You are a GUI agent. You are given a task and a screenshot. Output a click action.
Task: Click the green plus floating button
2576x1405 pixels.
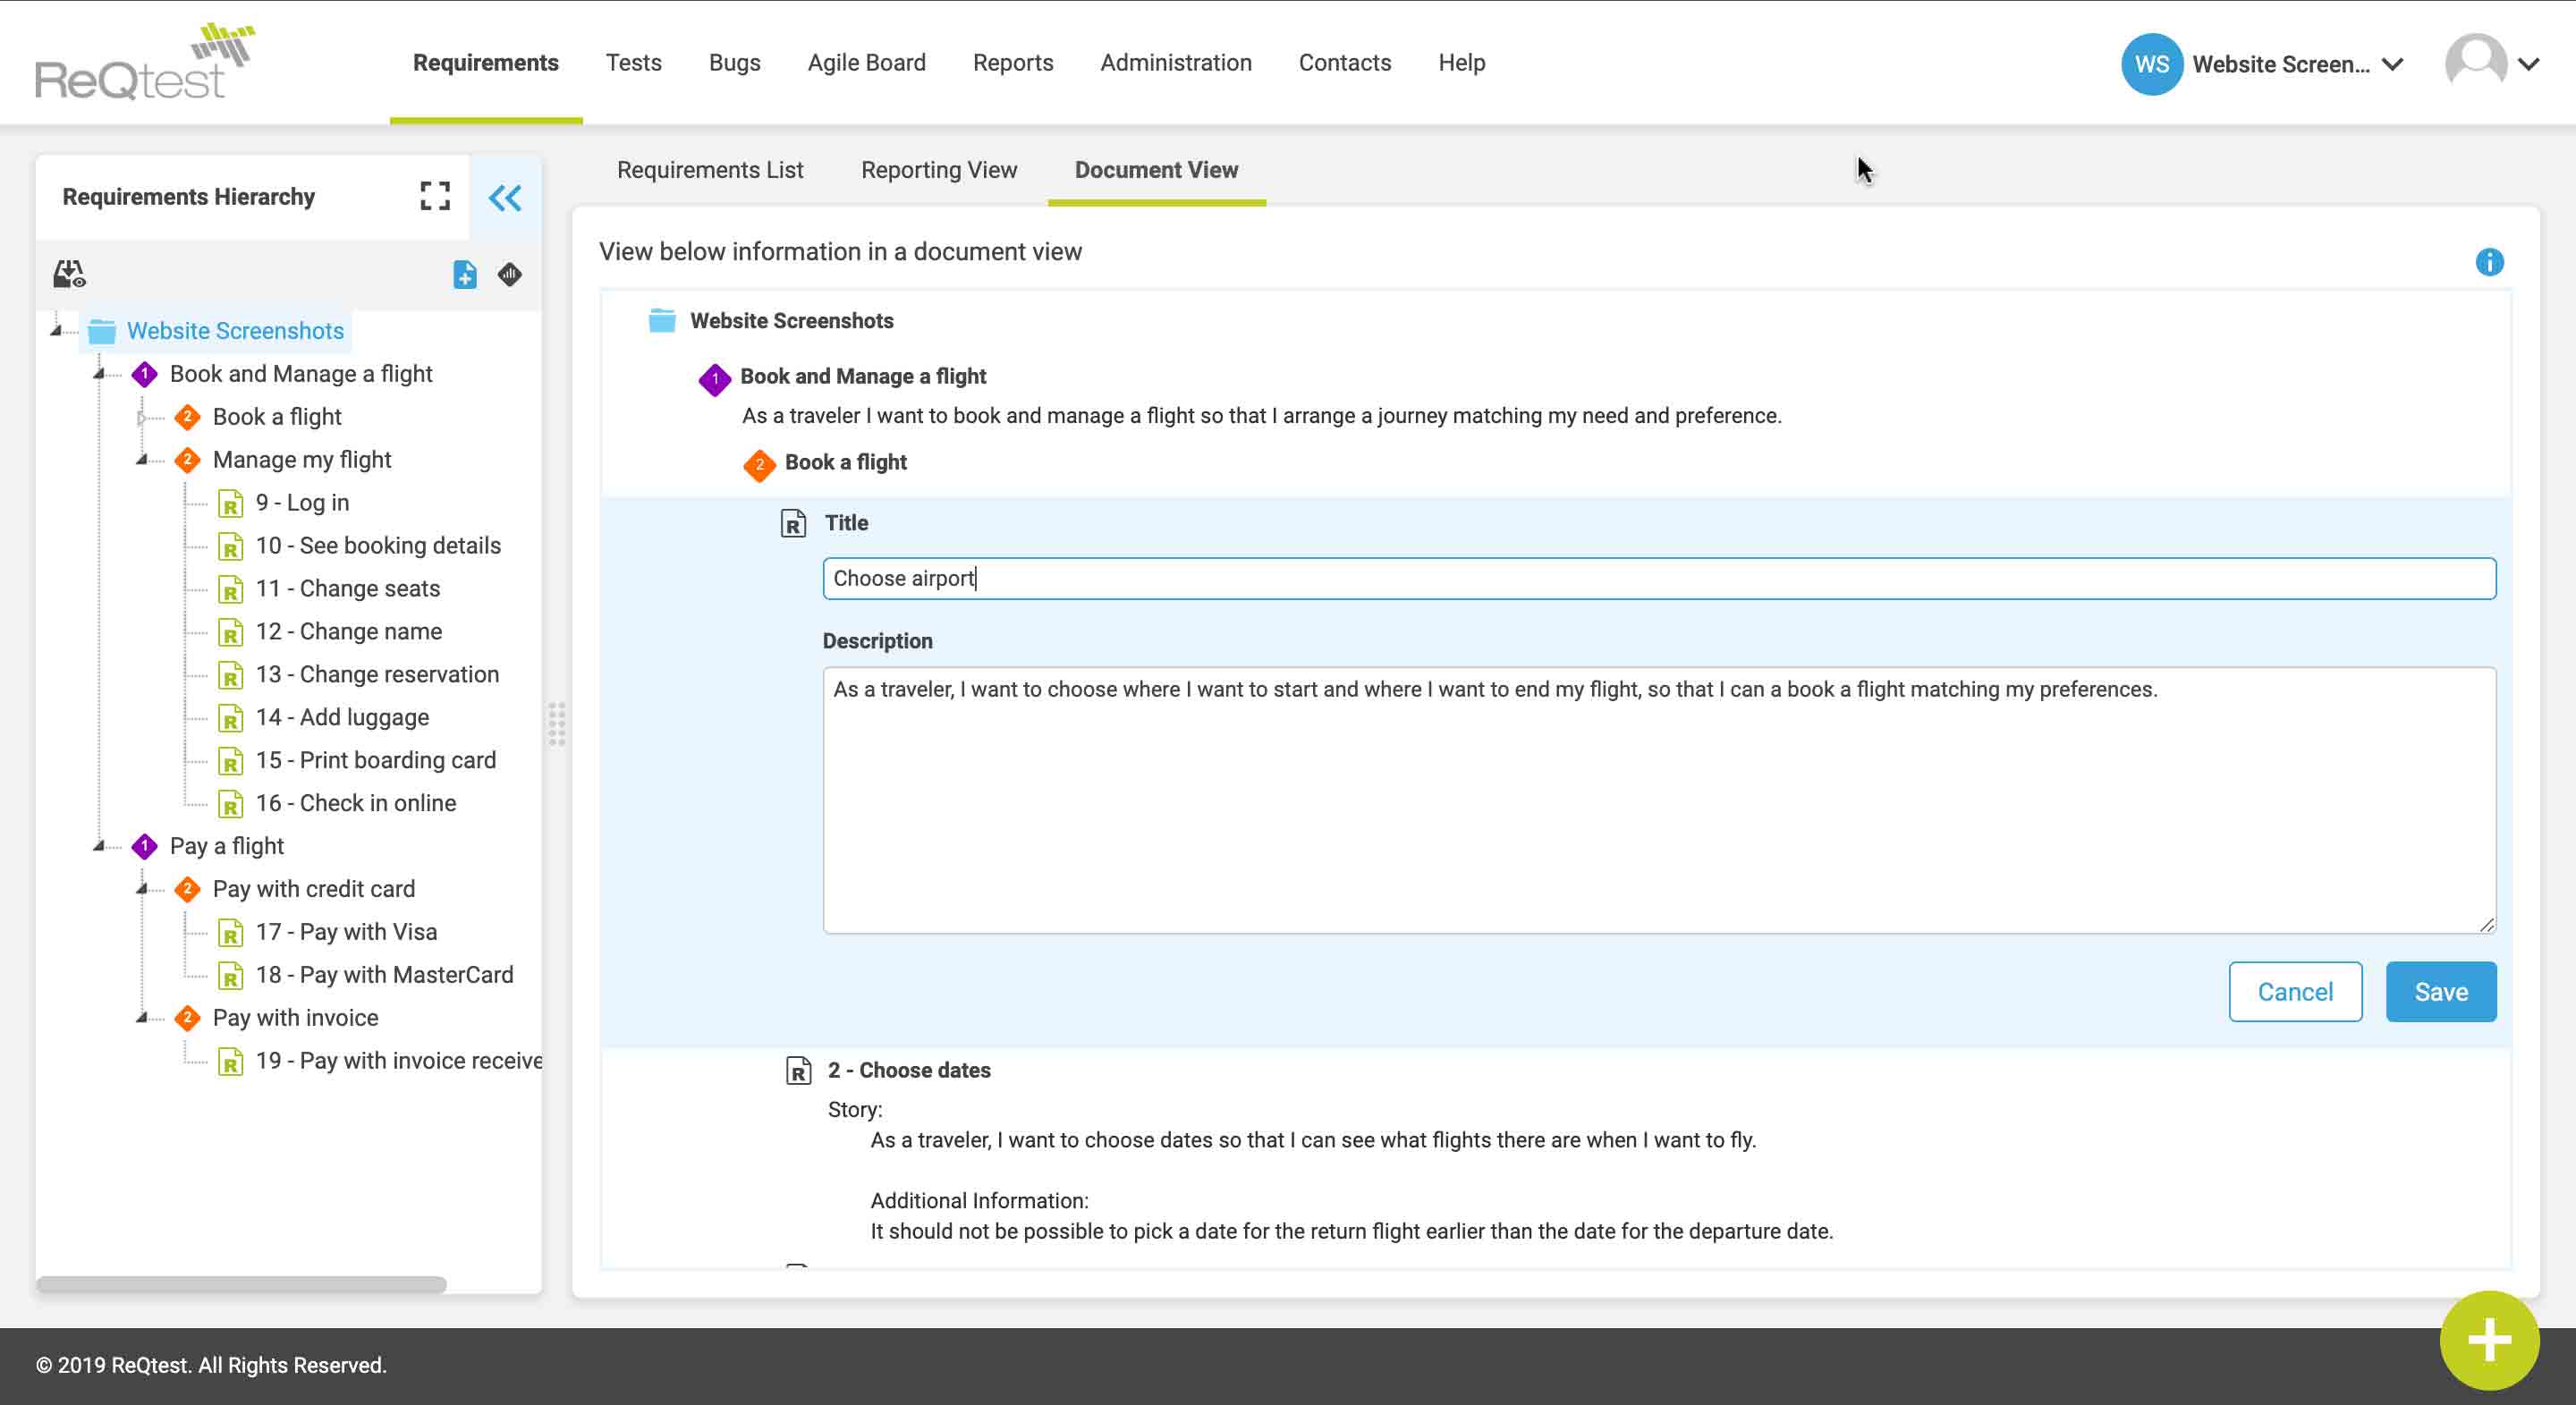pyautogui.click(x=2488, y=1340)
